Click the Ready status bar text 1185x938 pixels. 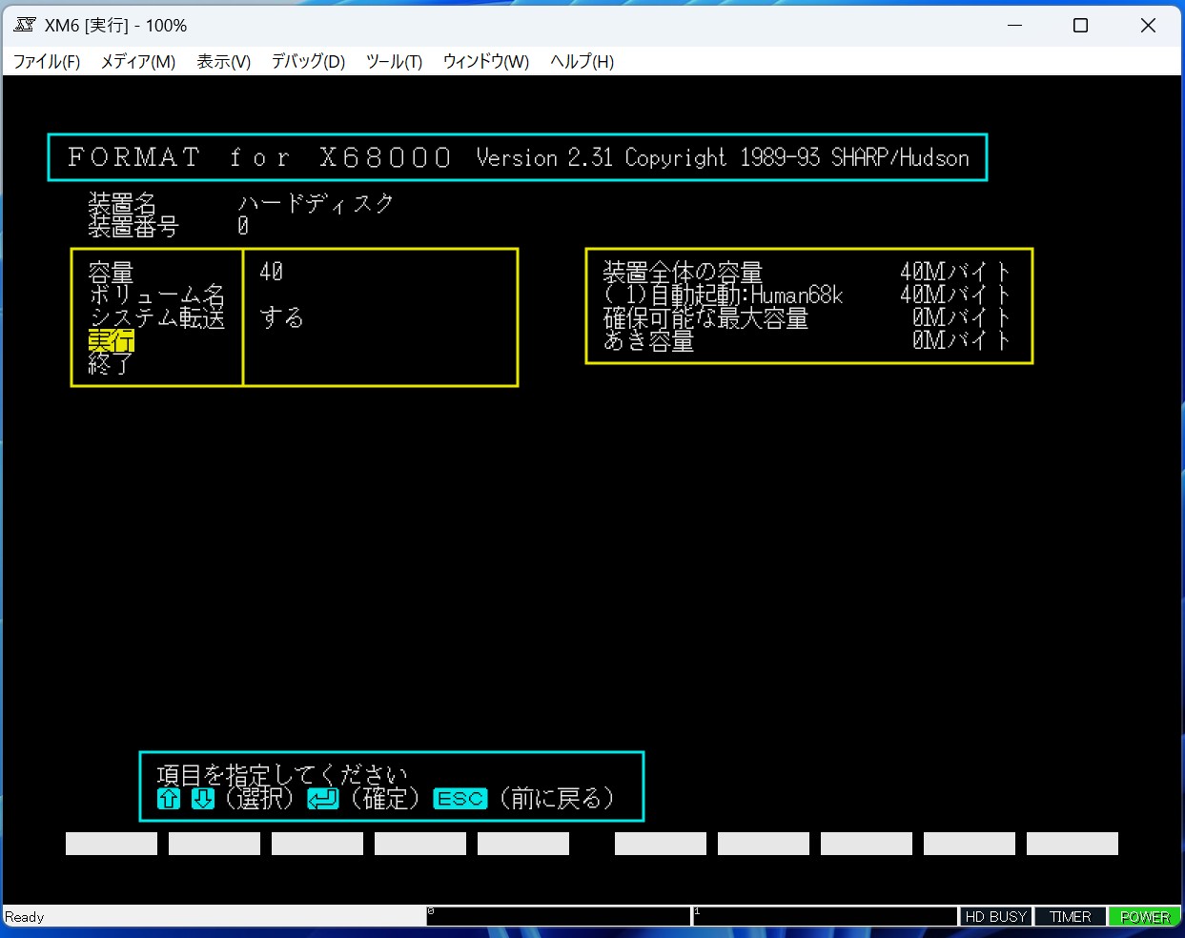[25, 917]
